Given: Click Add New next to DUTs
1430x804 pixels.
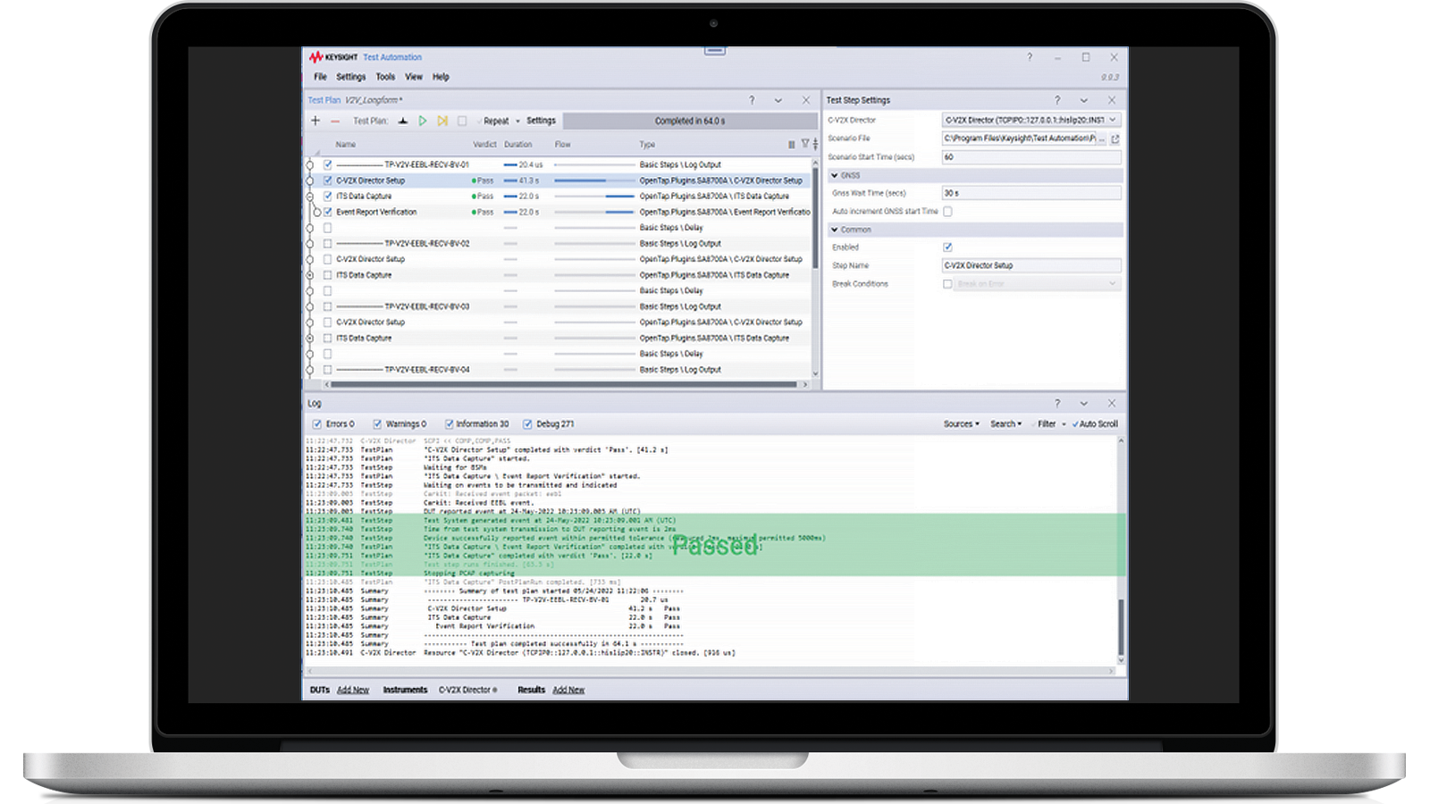Looking at the screenshot, I should (x=353, y=690).
